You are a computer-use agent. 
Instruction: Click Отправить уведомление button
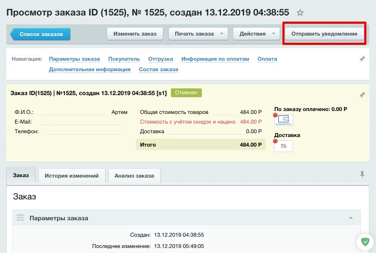coord(324,34)
